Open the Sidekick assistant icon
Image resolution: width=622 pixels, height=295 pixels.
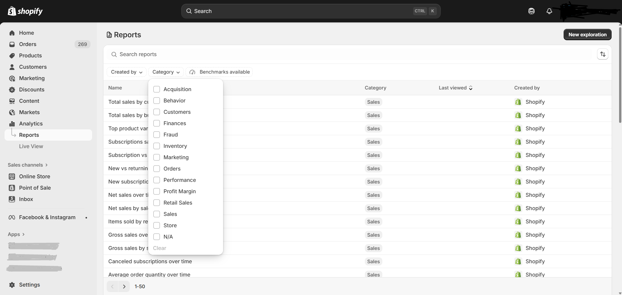click(531, 11)
